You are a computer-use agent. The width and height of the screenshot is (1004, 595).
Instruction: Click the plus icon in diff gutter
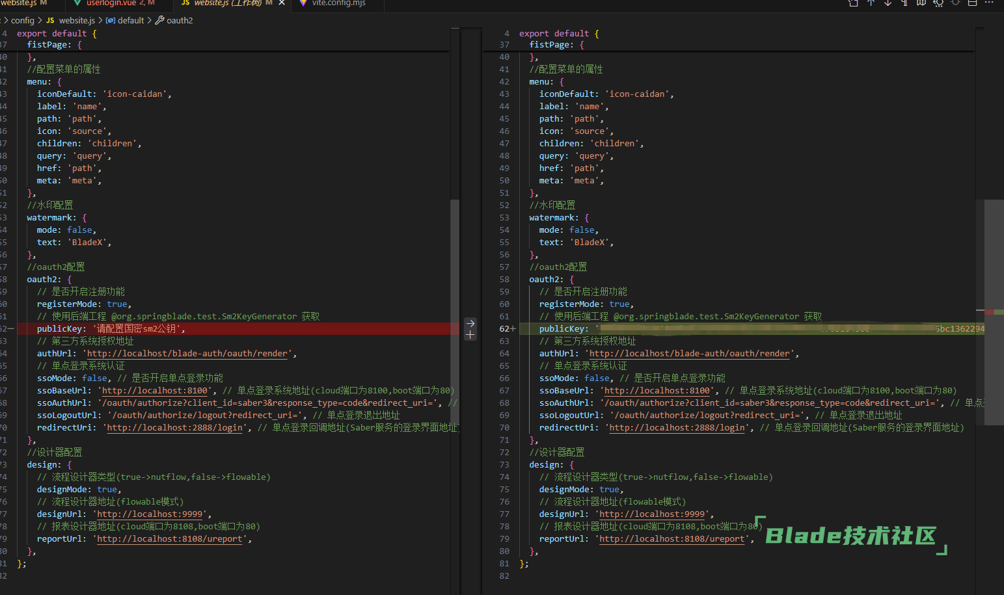pyautogui.click(x=470, y=335)
